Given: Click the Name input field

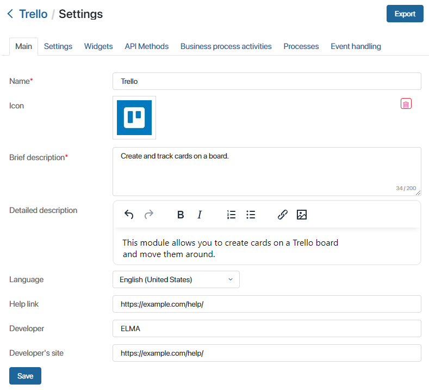Looking at the screenshot, I should (x=267, y=81).
